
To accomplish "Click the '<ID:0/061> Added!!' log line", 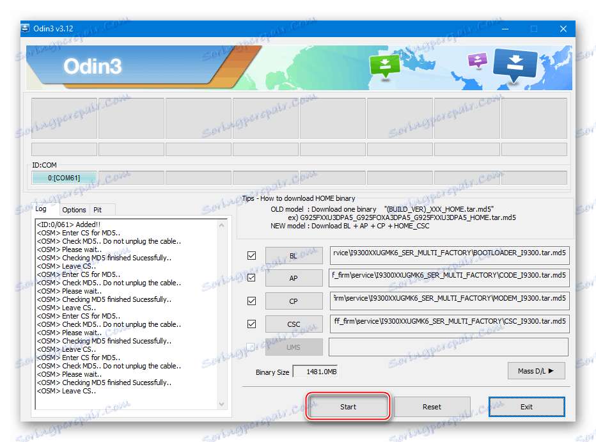I will pos(68,225).
